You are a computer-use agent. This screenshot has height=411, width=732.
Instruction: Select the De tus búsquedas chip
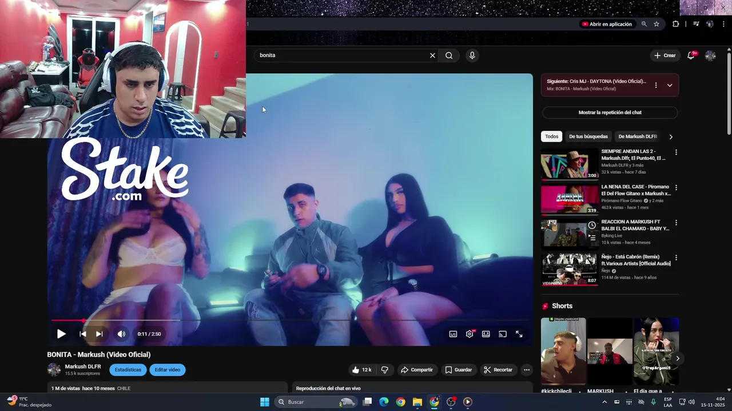click(x=588, y=136)
